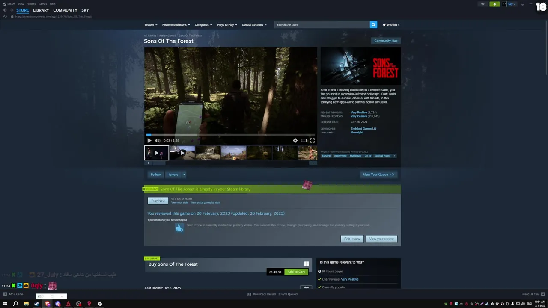Click the Play Now button

[158, 201]
